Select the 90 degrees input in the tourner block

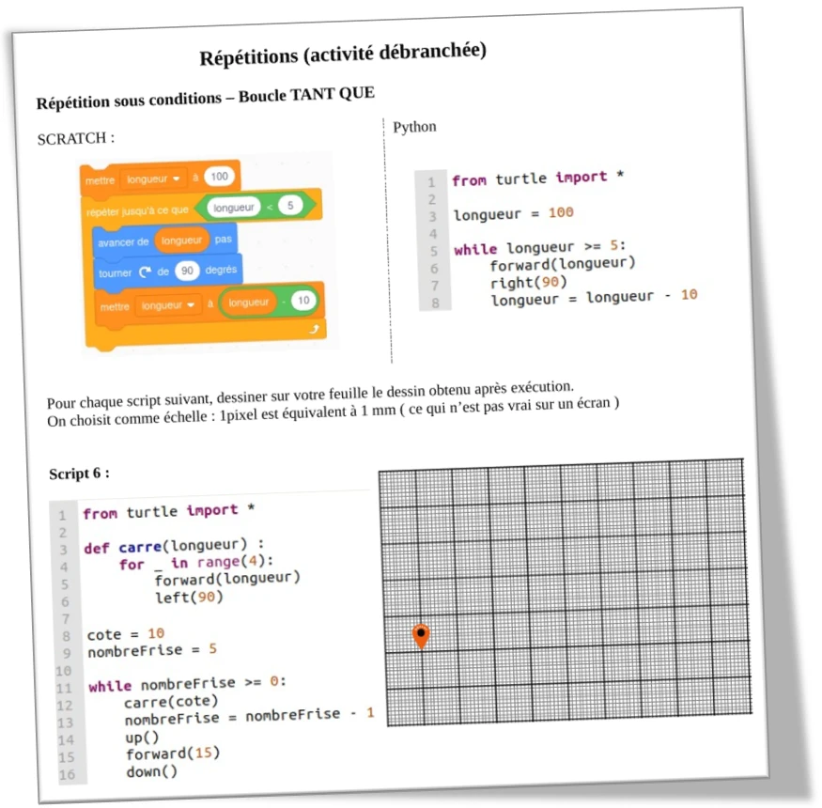(186, 272)
